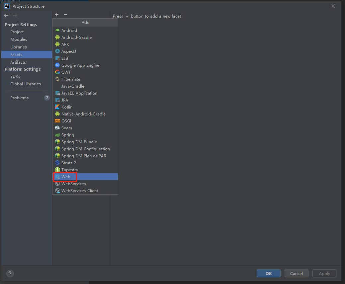Go back with the left arrow
Viewport: 345px width, 284px height.
[6, 15]
